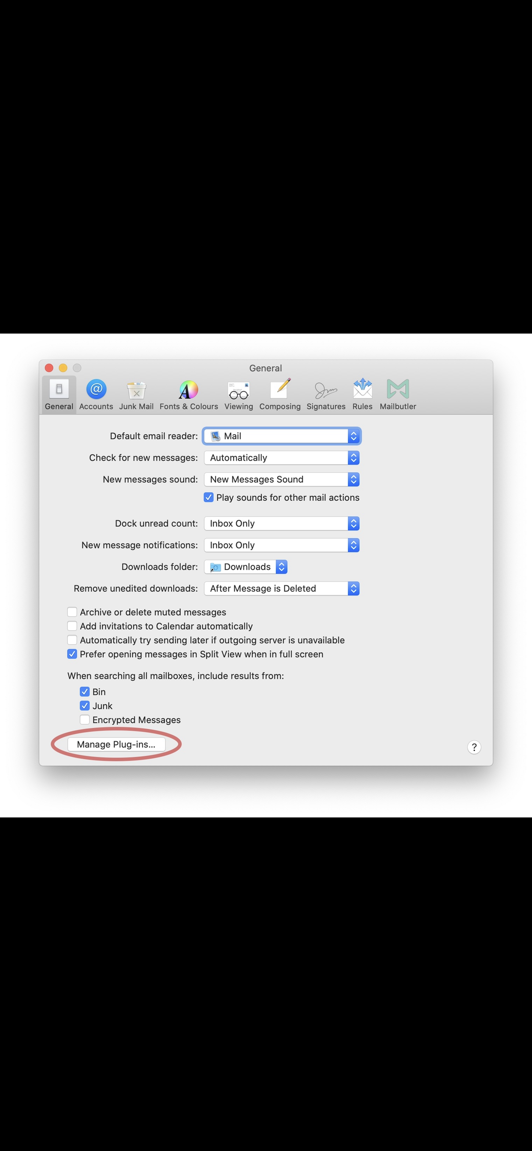Viewport: 532px width, 1151px height.
Task: Click the red close window button
Action: [x=49, y=368]
